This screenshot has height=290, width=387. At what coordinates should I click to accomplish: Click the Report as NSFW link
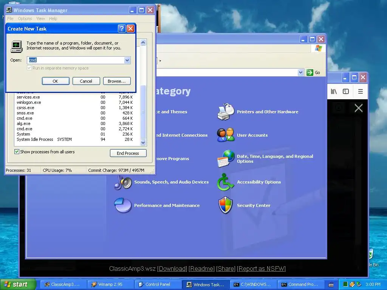262,268
